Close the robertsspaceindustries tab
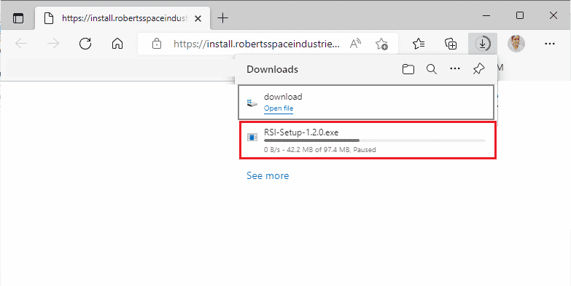Image resolution: width=571 pixels, height=286 pixels. [198, 18]
